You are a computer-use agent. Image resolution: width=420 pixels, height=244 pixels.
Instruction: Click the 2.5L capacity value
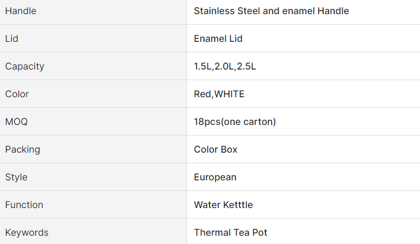coord(247,67)
